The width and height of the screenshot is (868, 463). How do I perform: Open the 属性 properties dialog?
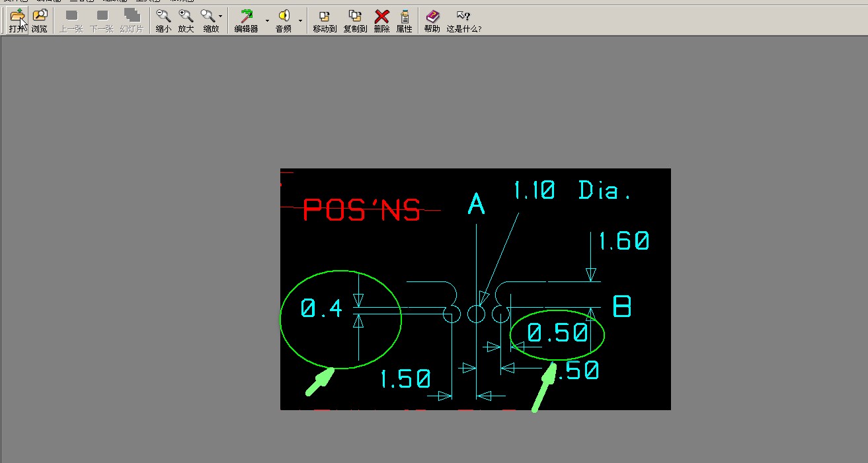click(404, 20)
